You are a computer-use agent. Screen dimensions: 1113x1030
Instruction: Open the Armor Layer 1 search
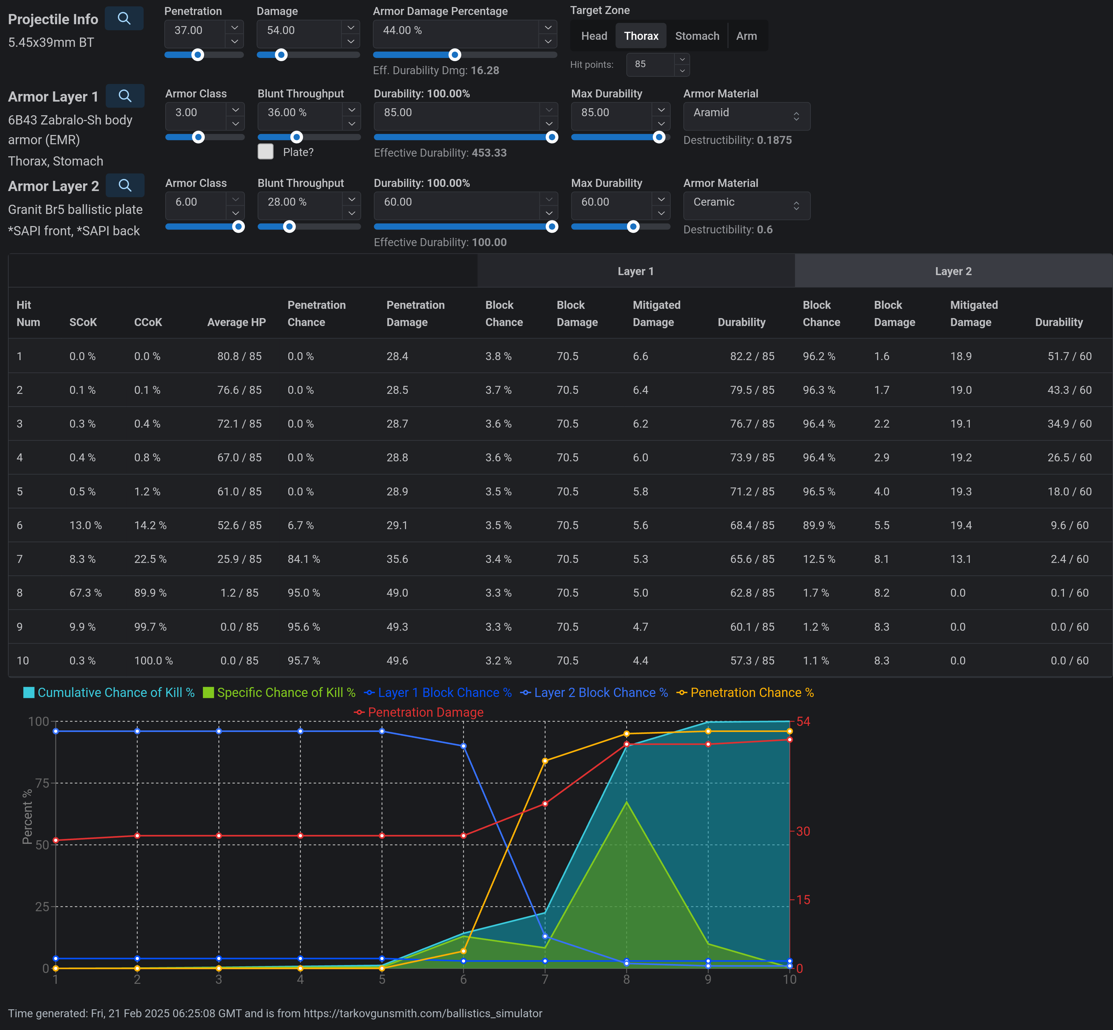tap(125, 96)
